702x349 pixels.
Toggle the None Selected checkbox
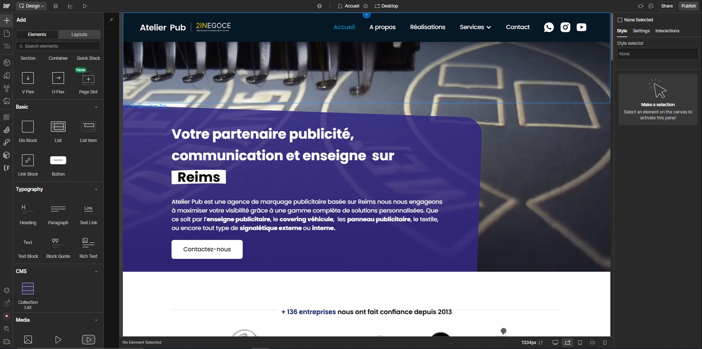(620, 20)
